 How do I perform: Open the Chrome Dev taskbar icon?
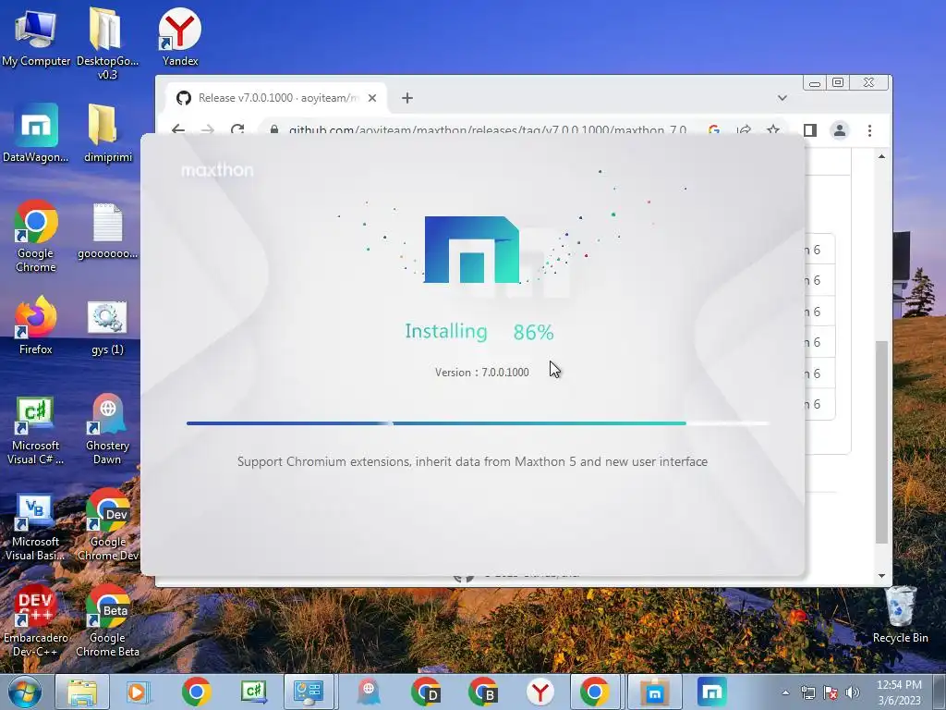click(x=425, y=692)
